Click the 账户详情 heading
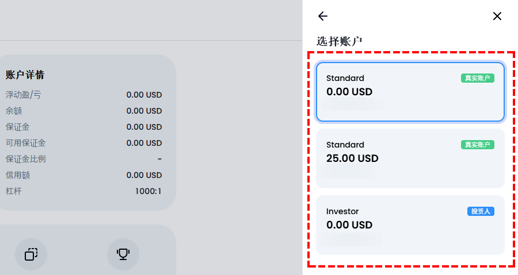 (25, 75)
